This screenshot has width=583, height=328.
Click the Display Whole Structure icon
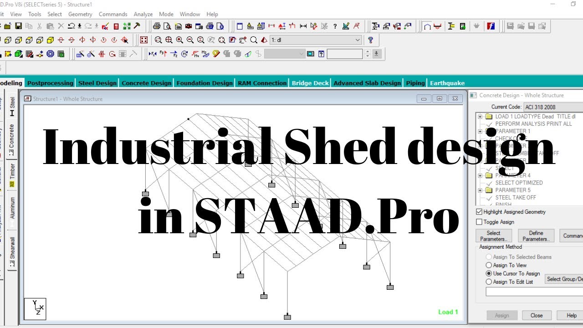[144, 40]
